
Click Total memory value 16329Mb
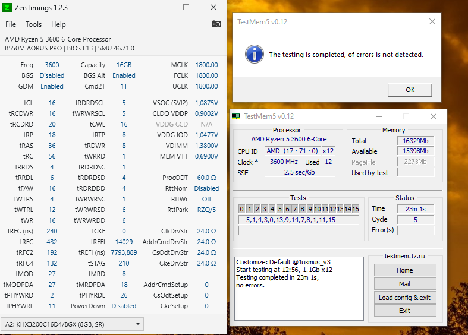coord(416,141)
